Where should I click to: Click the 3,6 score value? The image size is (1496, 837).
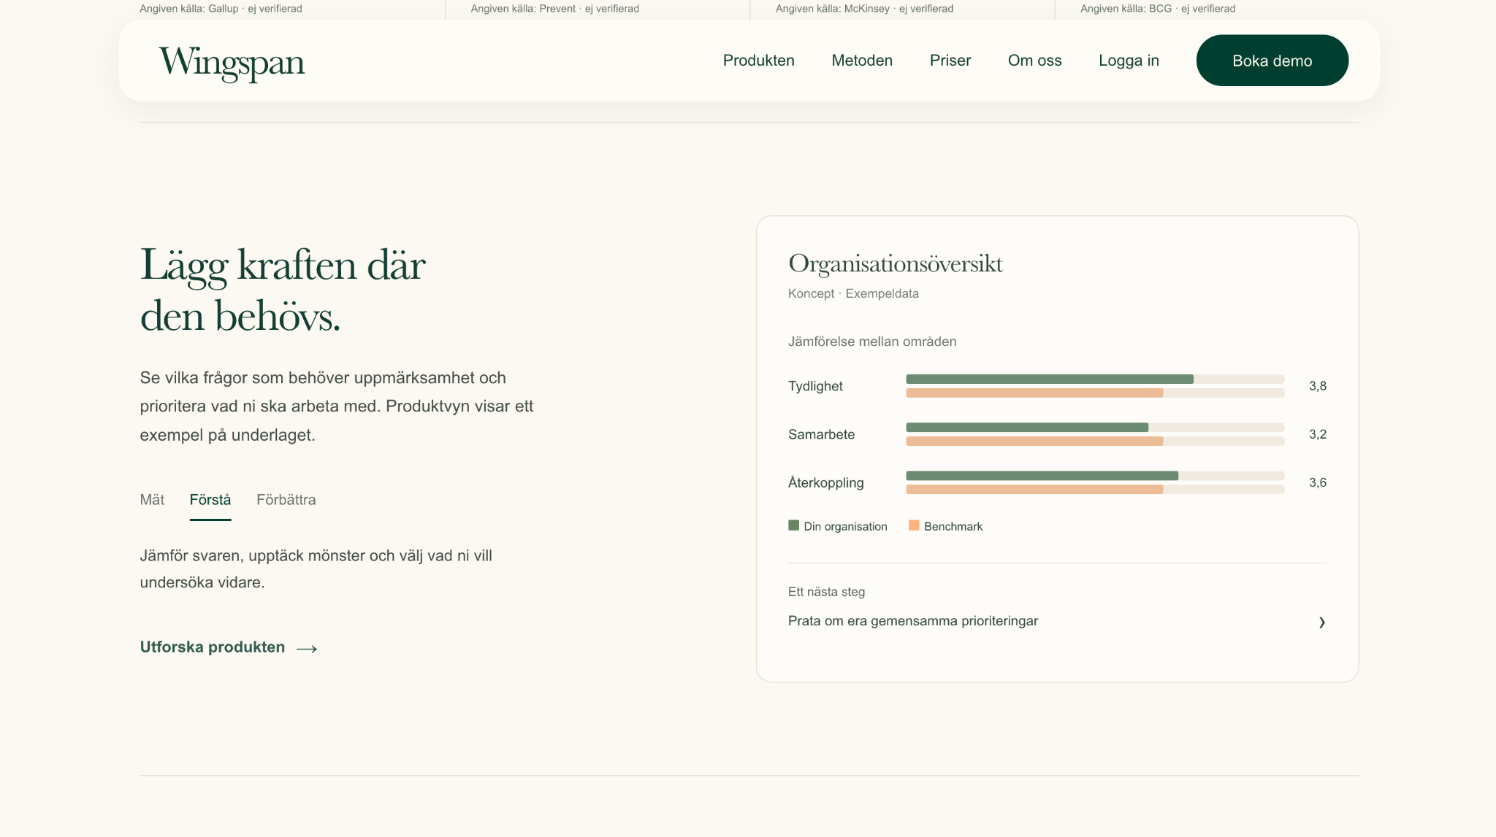tap(1318, 482)
